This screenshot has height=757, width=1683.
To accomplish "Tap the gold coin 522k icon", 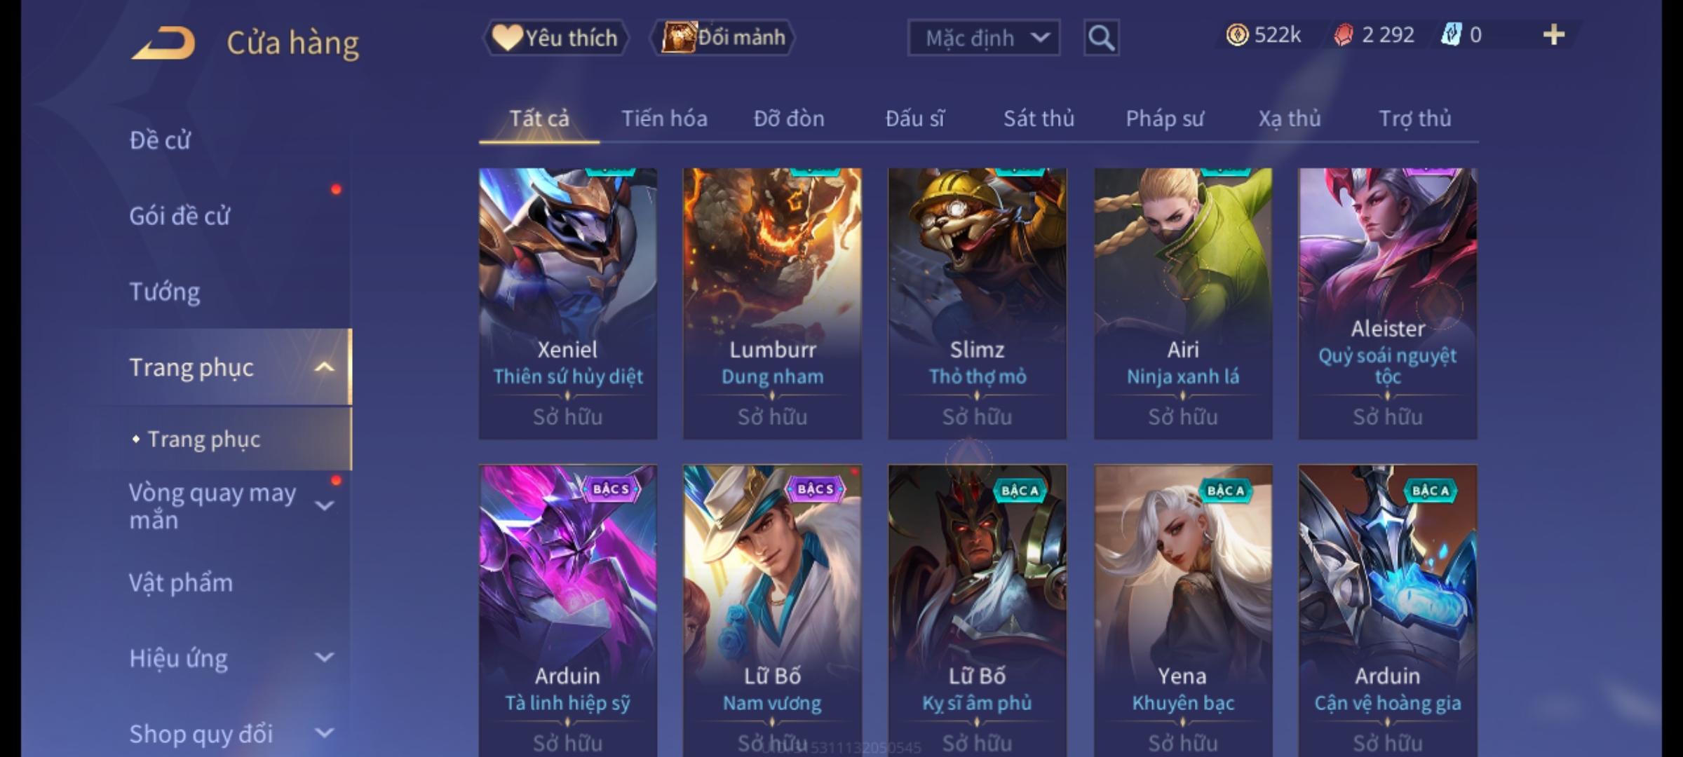I will click(1237, 35).
